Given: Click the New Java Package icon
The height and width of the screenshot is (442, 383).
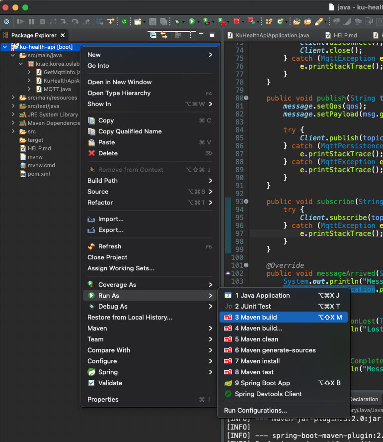Looking at the screenshot, I should [269, 21].
